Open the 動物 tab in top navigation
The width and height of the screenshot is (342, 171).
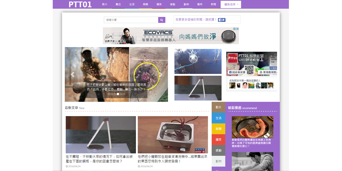[x=186, y=5]
